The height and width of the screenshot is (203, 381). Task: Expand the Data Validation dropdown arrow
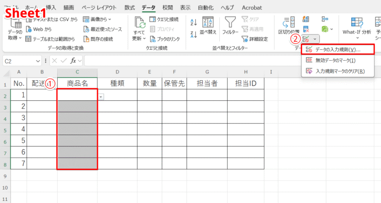click(315, 39)
